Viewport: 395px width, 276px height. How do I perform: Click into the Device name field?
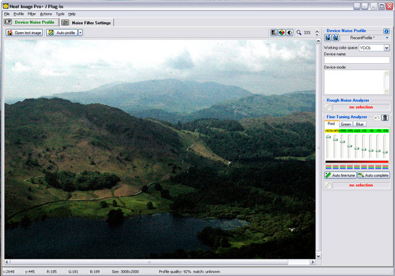[x=357, y=60]
